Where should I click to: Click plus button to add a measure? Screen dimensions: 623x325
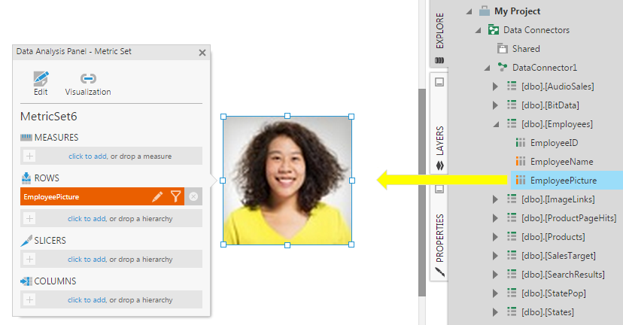(x=29, y=156)
